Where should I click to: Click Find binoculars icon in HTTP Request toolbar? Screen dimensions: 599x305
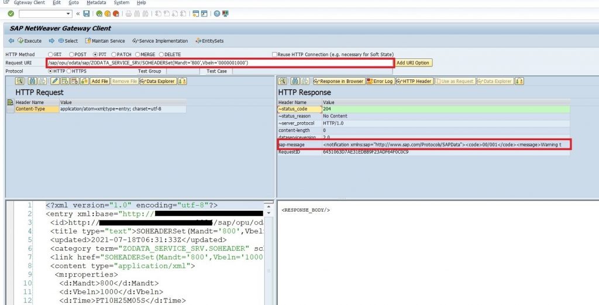coord(33,81)
